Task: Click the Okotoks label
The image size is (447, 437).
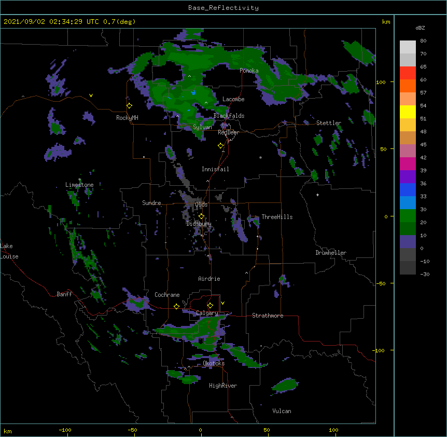Action: [214, 363]
